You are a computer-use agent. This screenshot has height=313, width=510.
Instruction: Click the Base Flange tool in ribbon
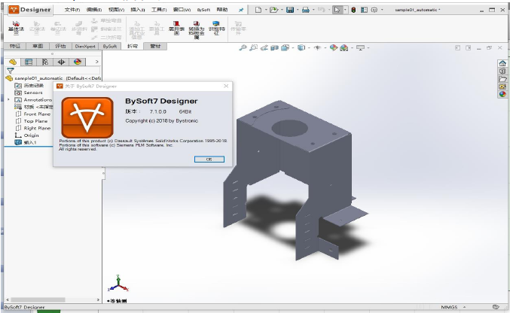pos(15,28)
